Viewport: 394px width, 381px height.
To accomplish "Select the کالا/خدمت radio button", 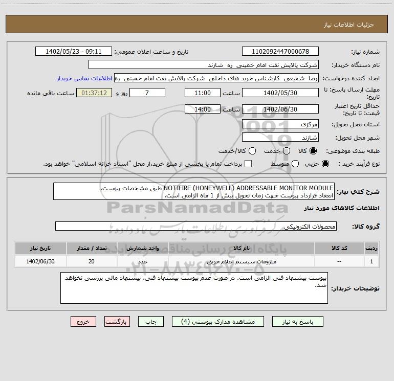I will tap(252, 151).
